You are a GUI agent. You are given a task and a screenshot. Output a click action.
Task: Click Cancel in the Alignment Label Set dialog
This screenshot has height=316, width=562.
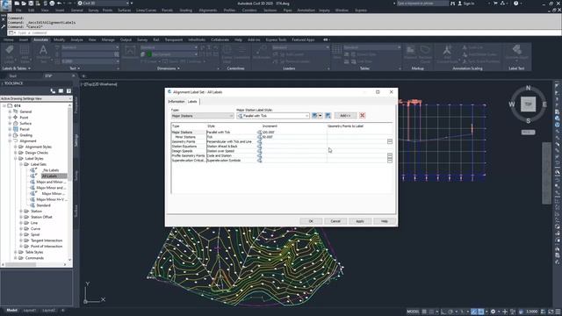tap(335, 221)
